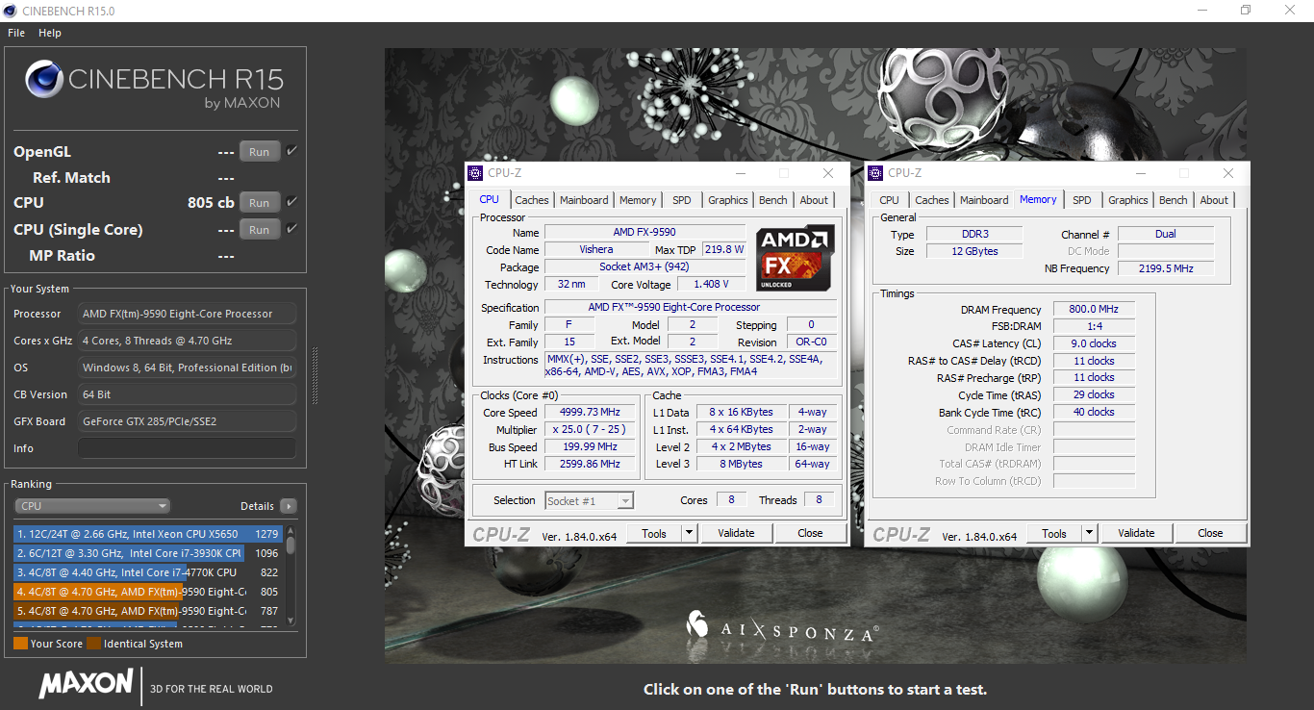1314x710 pixels.
Task: Expand ranking Details arrow button
Action: coord(289,506)
